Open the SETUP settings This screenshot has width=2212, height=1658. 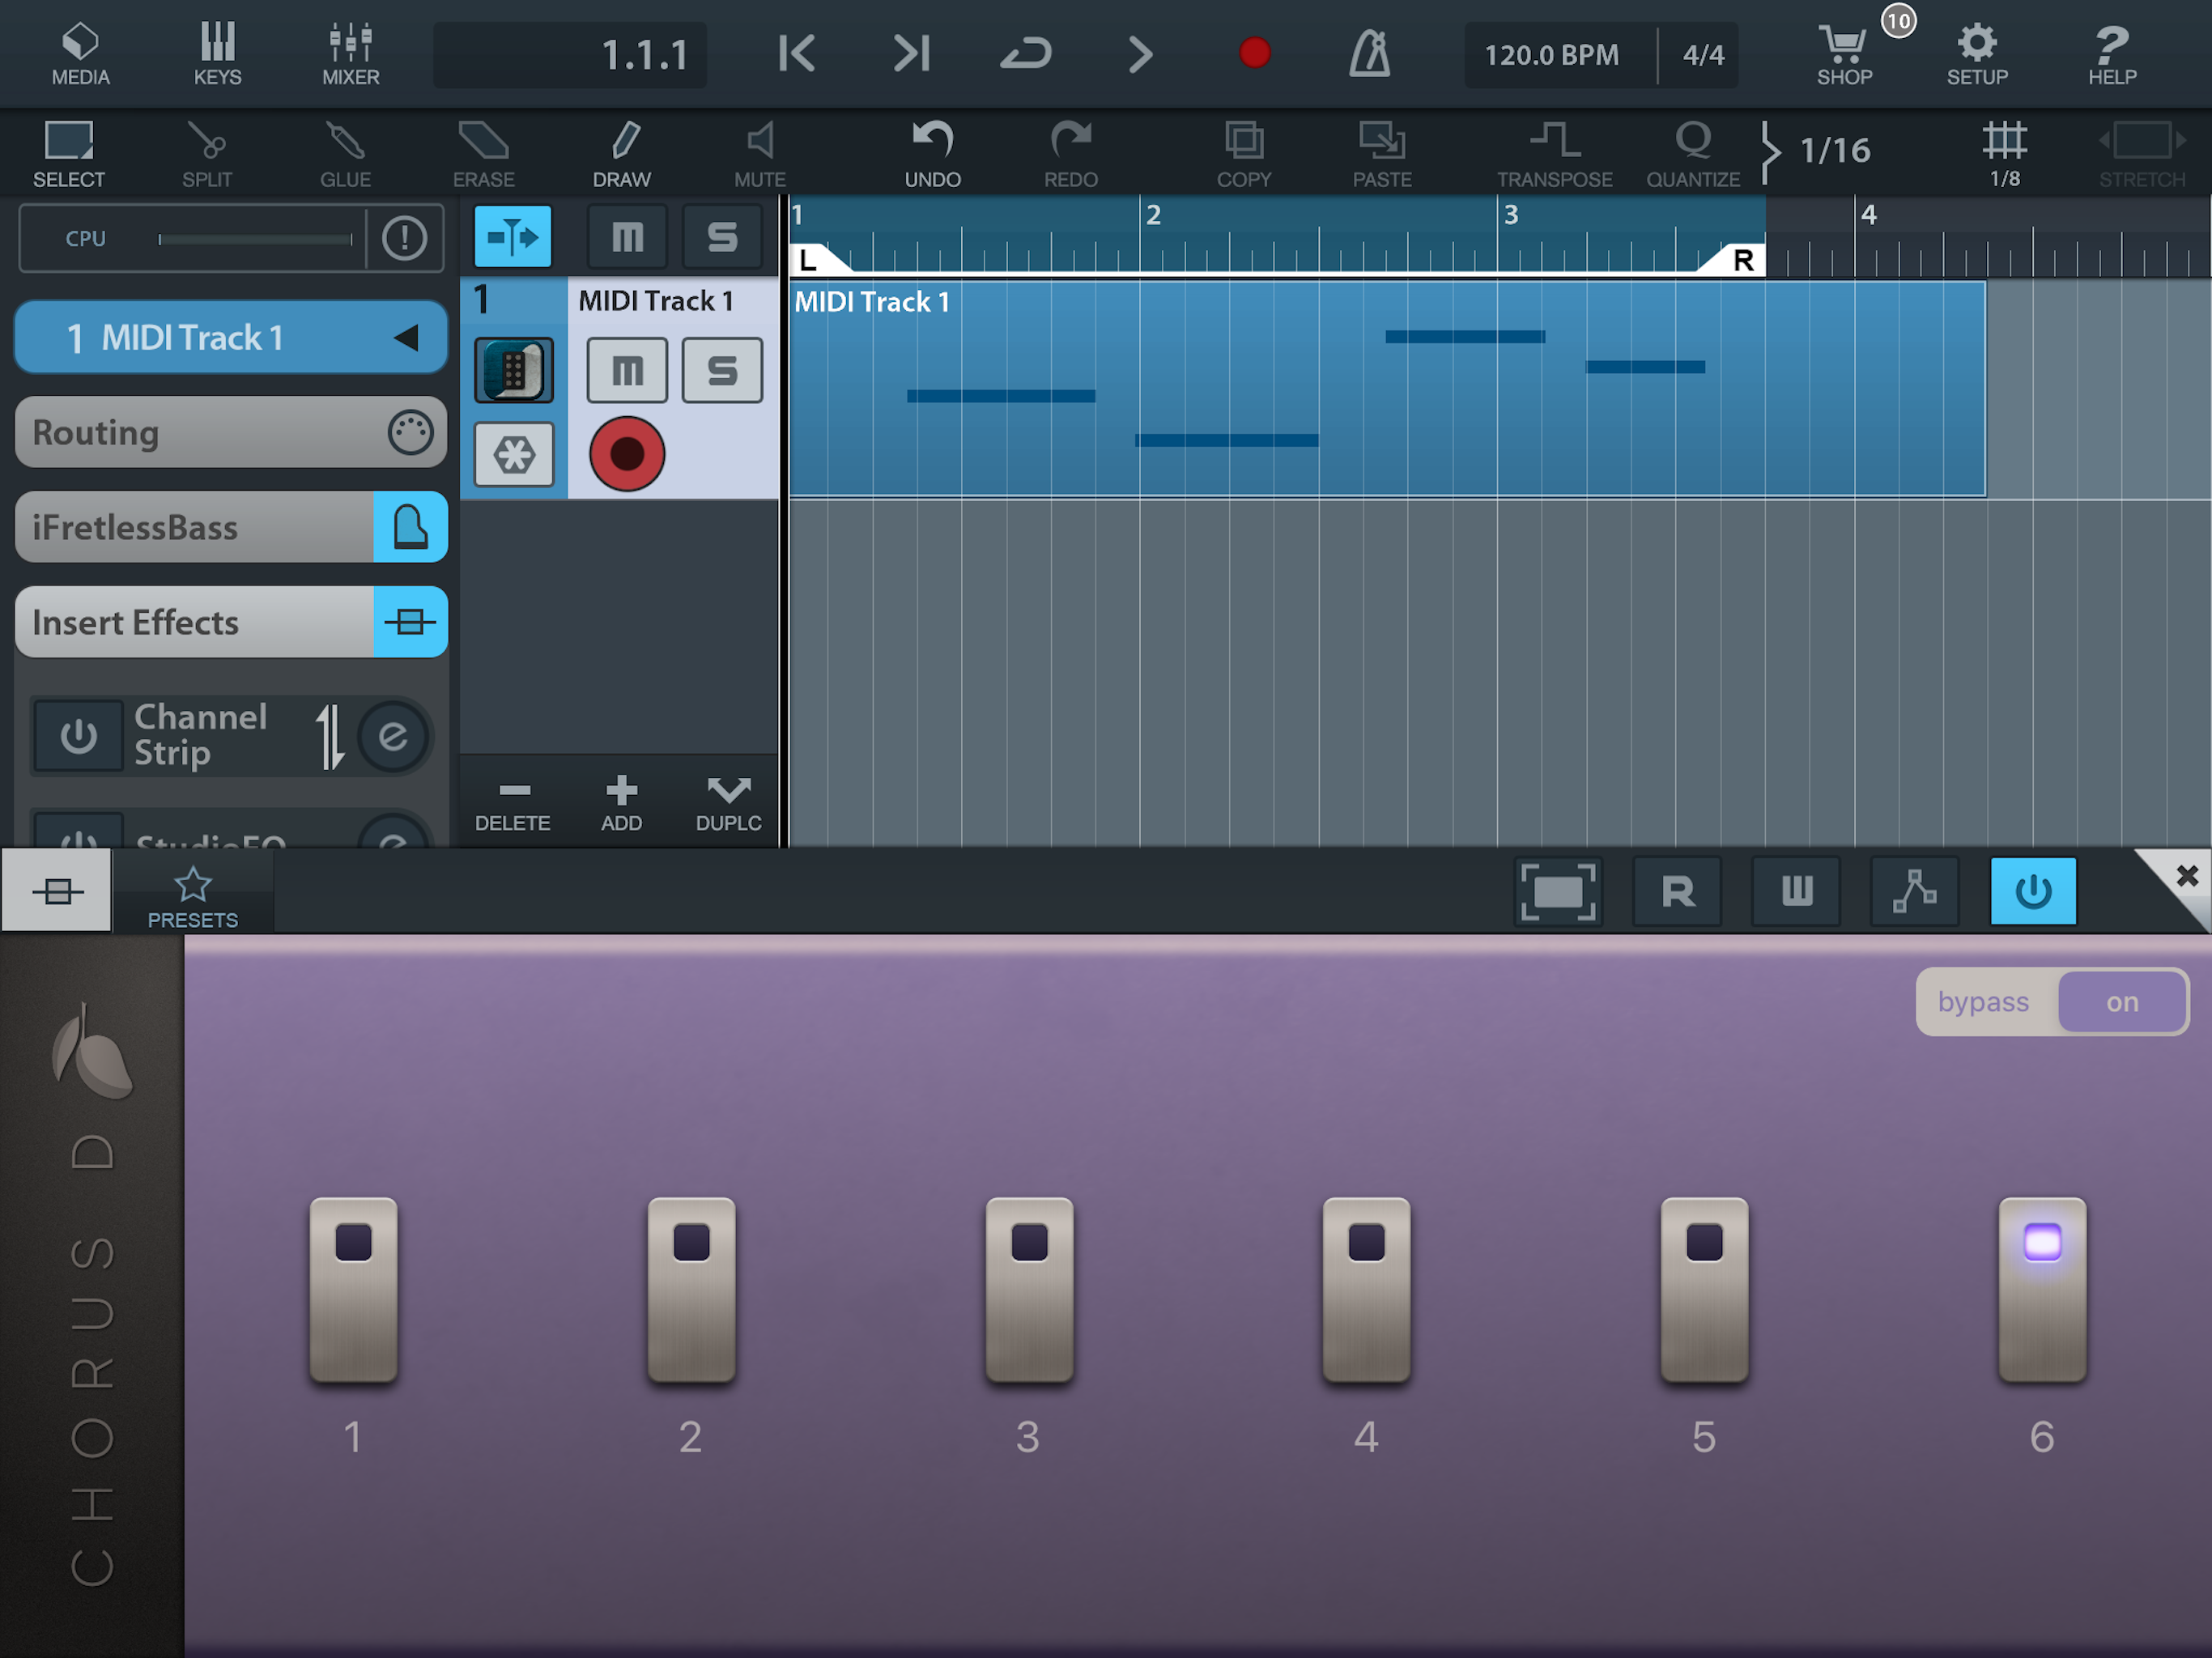pos(1977,54)
